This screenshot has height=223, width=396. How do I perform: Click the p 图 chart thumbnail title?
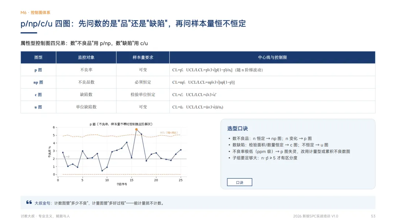121,124
